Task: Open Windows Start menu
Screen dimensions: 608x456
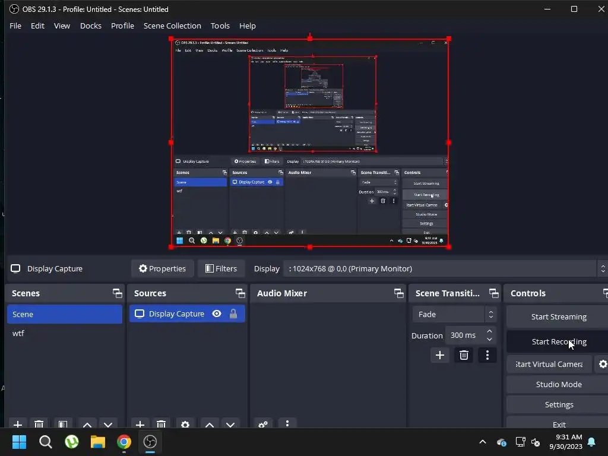Action: pos(19,442)
